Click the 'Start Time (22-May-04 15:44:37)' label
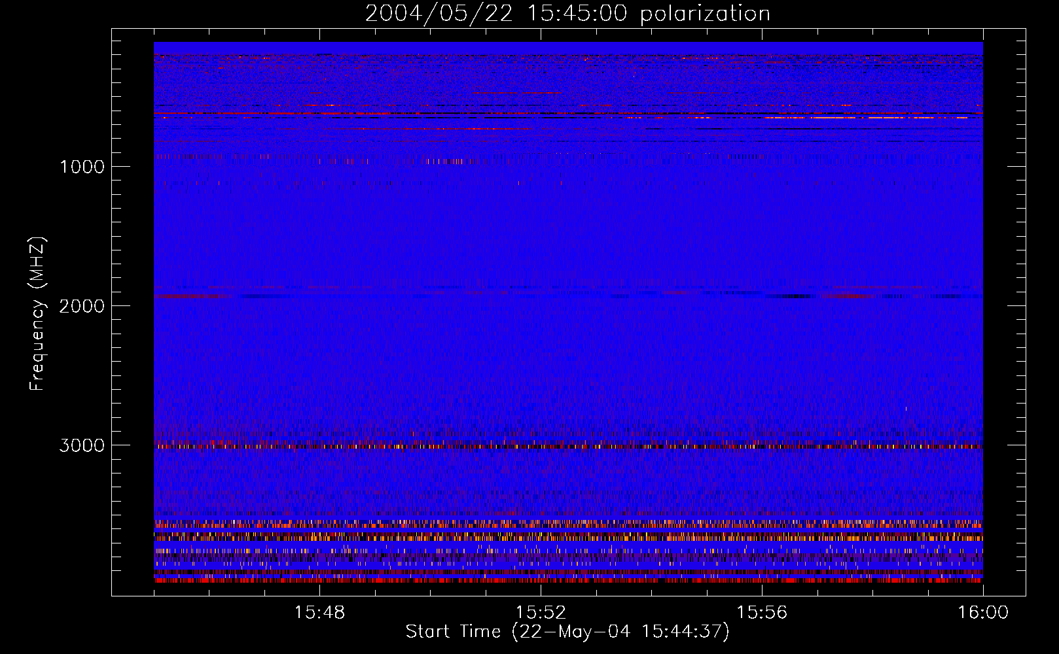The width and height of the screenshot is (1059, 654). click(567, 632)
